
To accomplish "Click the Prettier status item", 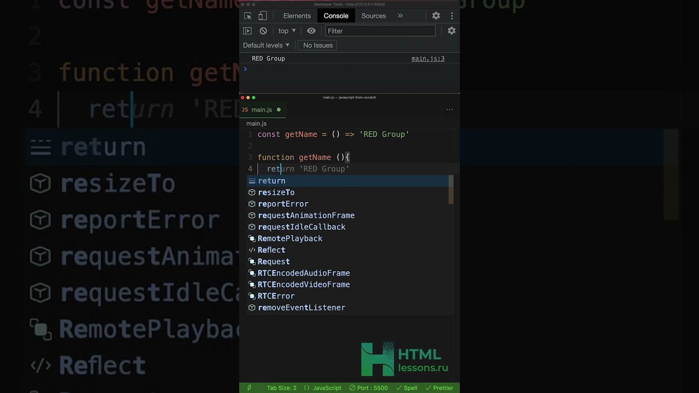I will pos(439,388).
